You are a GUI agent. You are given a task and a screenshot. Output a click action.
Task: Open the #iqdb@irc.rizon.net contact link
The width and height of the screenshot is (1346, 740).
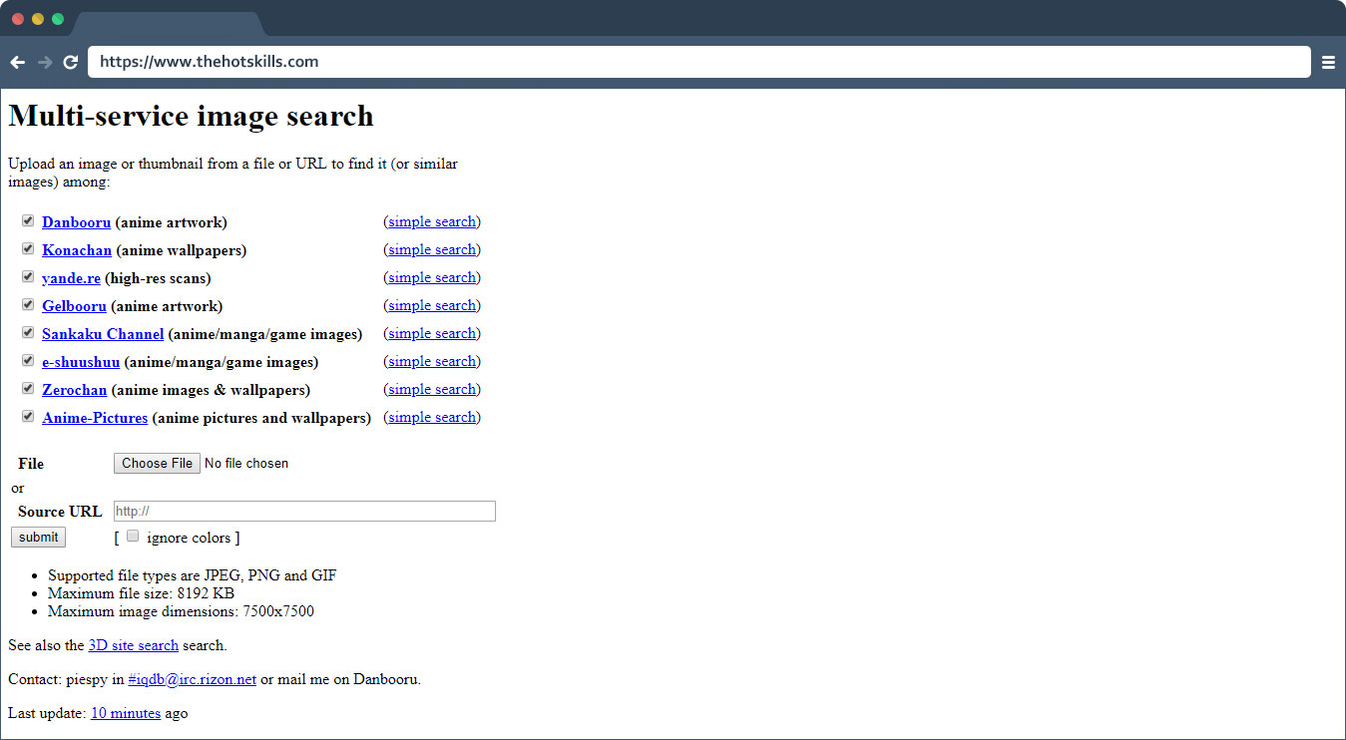(x=193, y=679)
